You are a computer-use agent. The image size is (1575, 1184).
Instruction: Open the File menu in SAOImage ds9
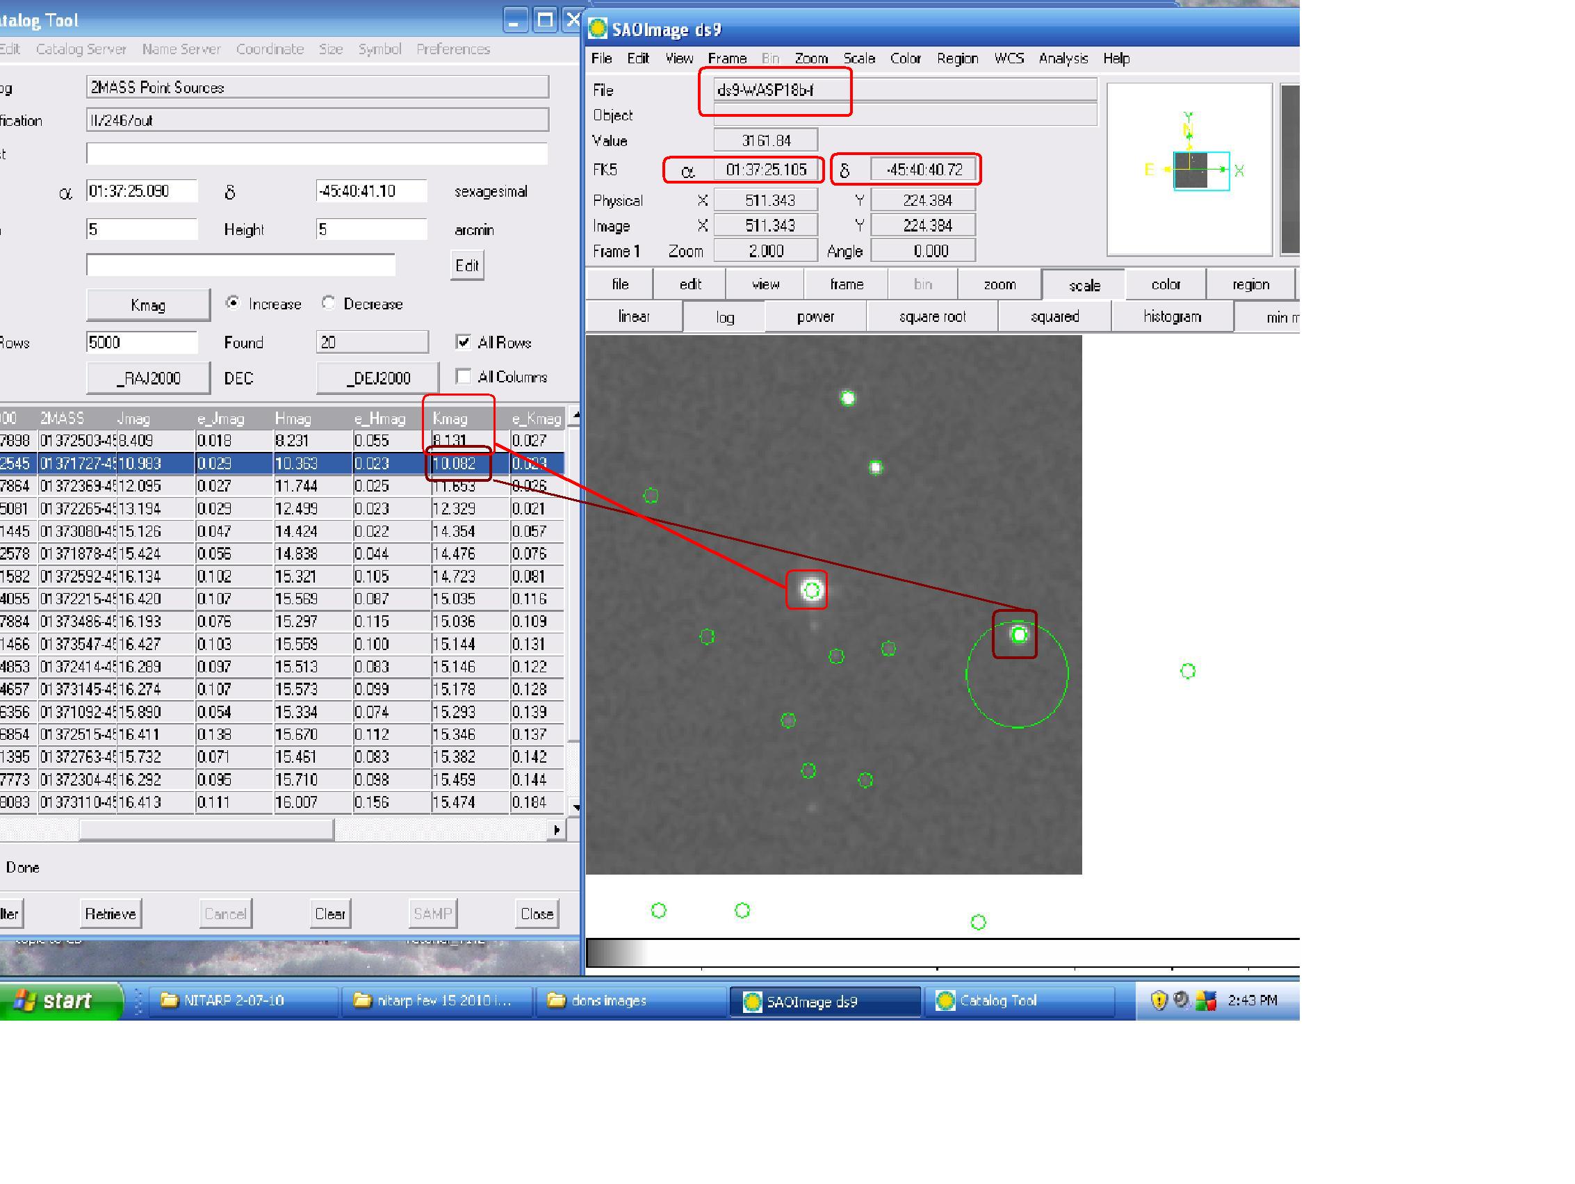tap(602, 58)
